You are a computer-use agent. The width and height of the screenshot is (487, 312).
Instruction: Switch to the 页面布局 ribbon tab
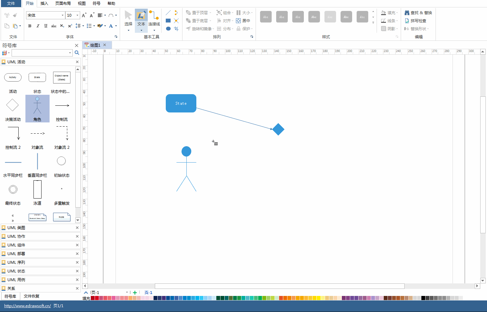click(63, 4)
